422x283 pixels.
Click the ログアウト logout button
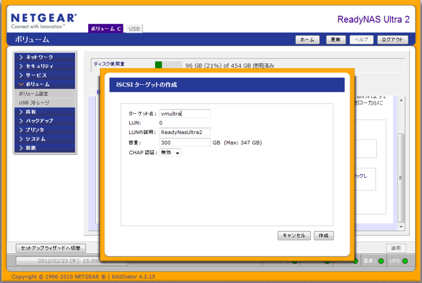392,40
